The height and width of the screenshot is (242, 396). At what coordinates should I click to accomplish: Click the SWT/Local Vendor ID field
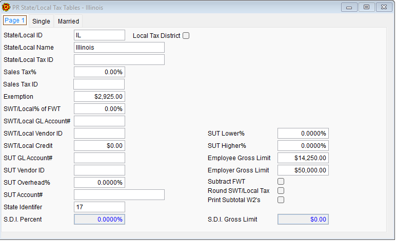coord(100,134)
